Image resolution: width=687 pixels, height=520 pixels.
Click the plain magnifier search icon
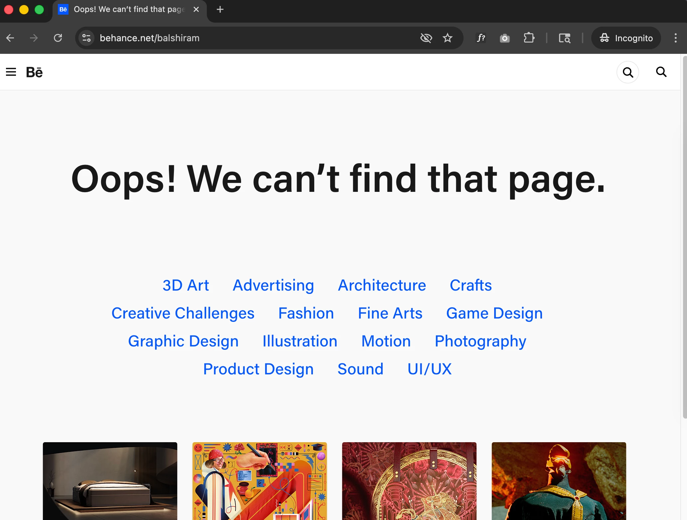point(661,72)
